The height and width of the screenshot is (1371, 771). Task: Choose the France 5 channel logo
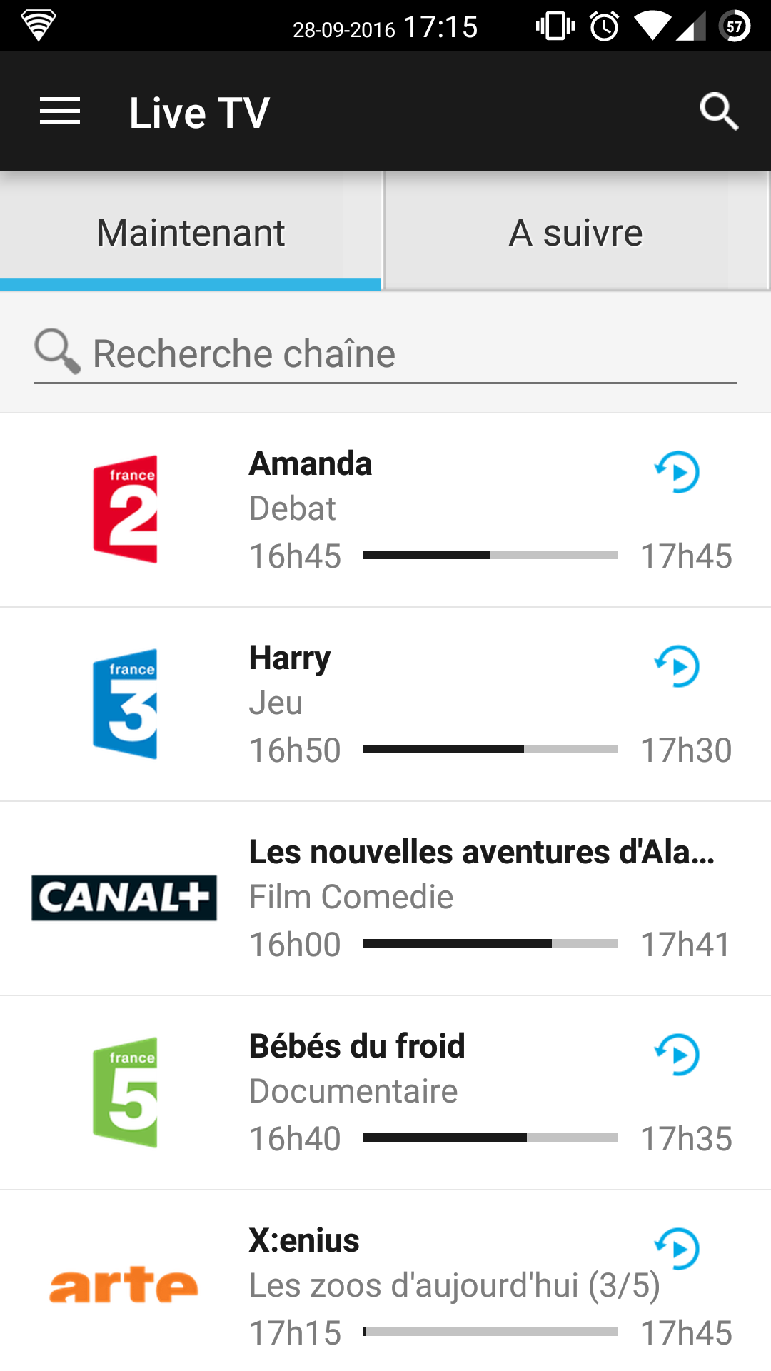click(x=125, y=1092)
